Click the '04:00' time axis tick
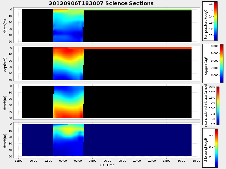226x169 pixels. (x=93, y=161)
